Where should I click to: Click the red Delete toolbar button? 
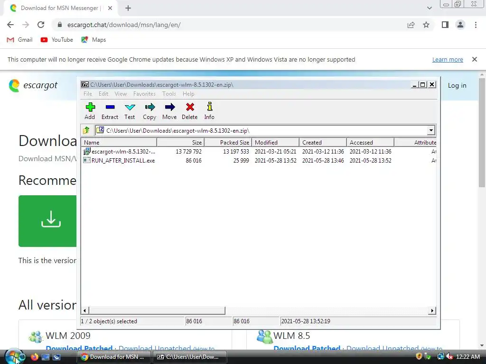(x=190, y=111)
